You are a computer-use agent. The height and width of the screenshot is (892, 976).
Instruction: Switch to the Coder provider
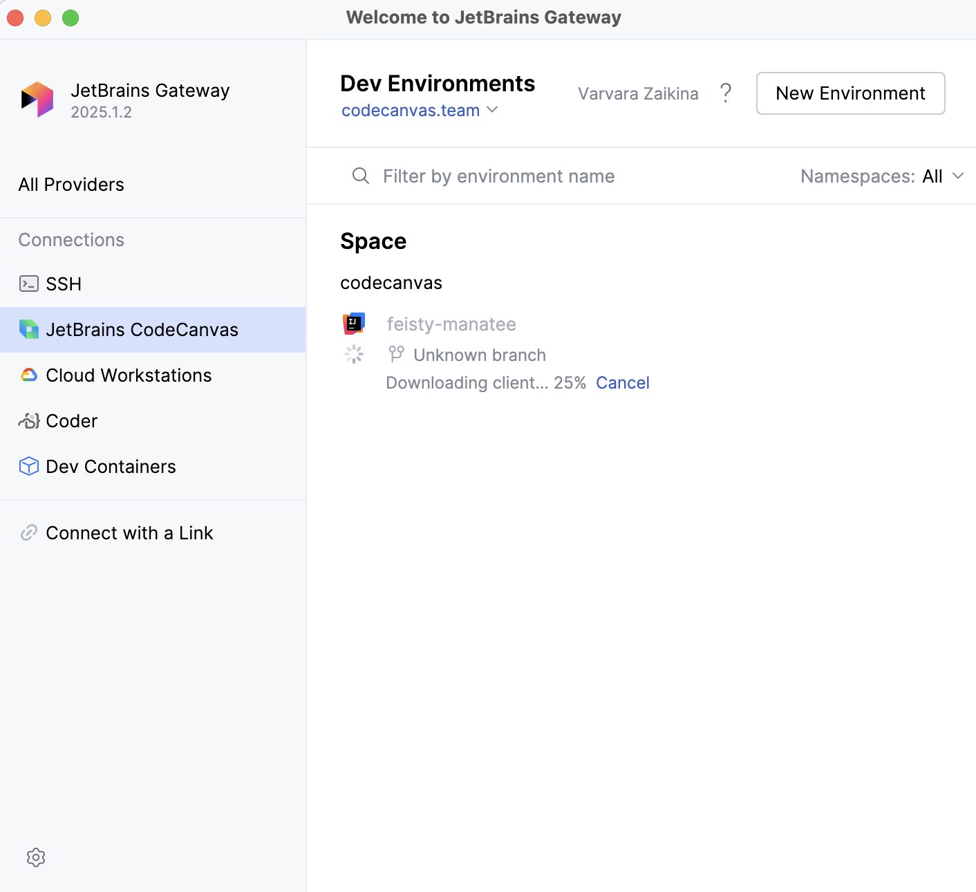153,420
